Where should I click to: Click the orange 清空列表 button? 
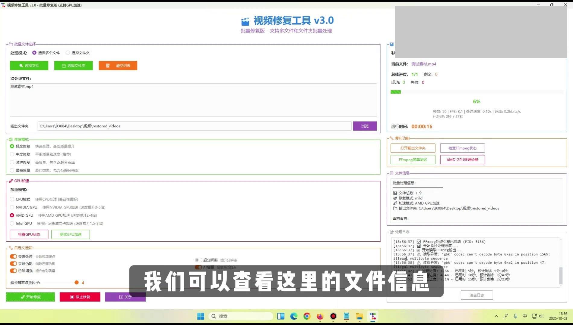pyautogui.click(x=118, y=66)
